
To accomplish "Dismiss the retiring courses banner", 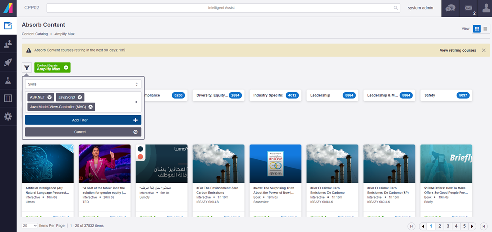I will 484,50.
